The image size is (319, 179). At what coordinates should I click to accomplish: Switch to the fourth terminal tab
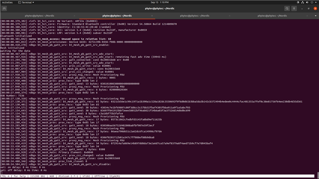coord(272,16)
